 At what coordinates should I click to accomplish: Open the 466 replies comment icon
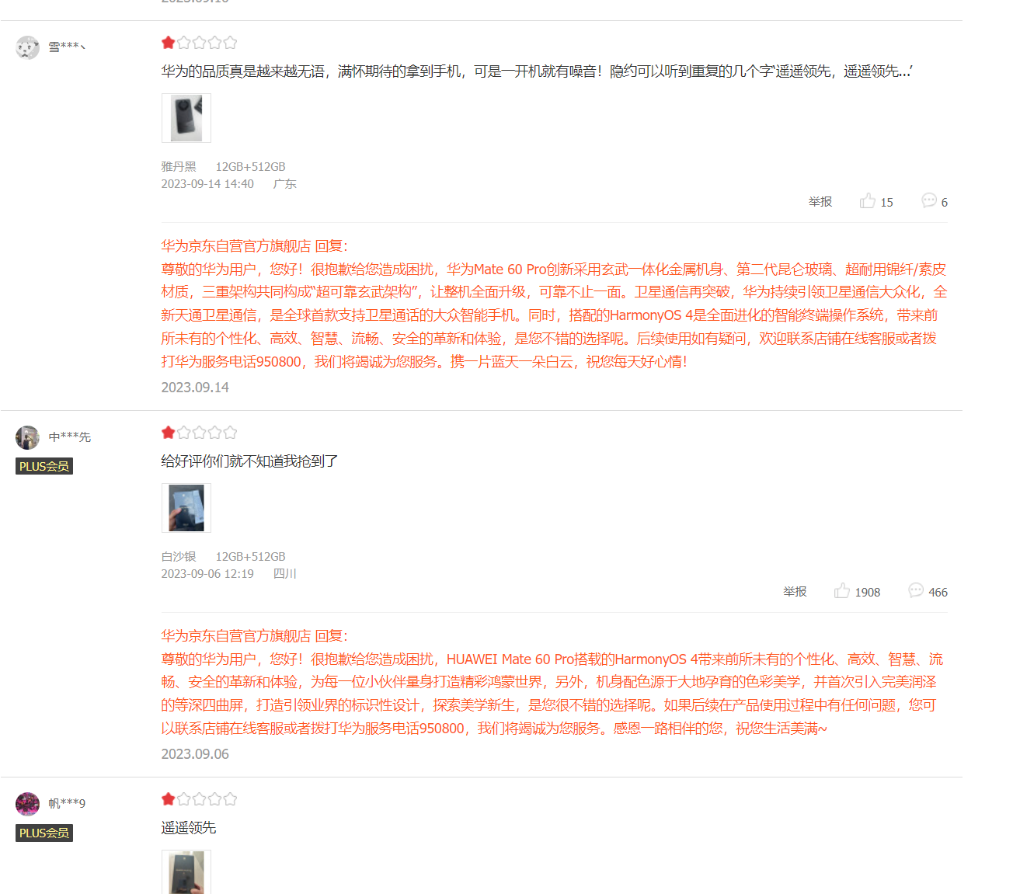(x=928, y=591)
